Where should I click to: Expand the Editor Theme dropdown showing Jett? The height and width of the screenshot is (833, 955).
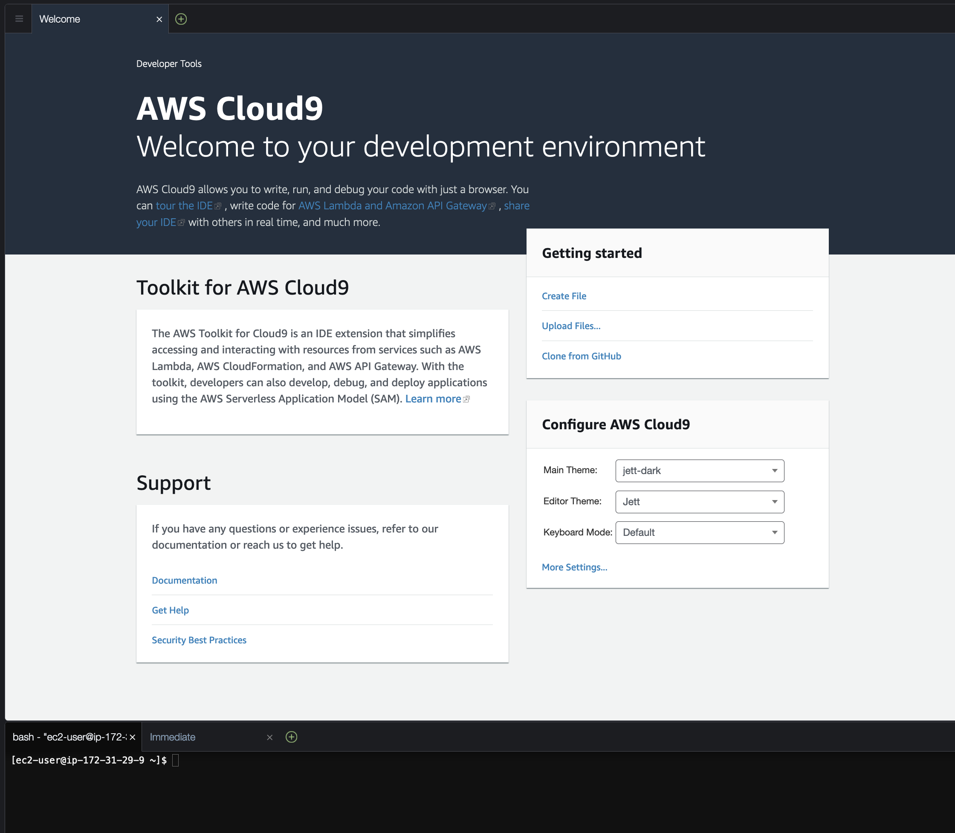(x=700, y=502)
